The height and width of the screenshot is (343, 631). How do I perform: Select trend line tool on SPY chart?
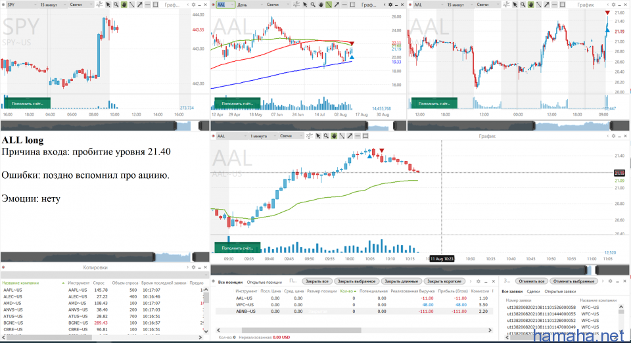(x=131, y=5)
